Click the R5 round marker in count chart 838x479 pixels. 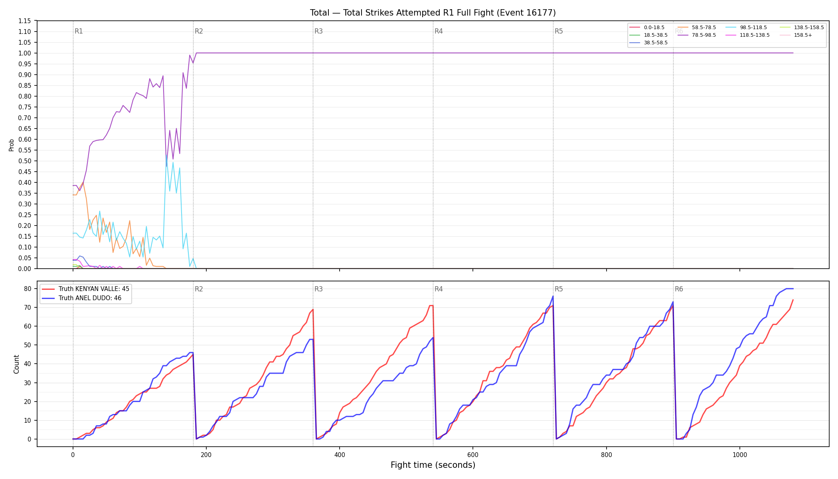(559, 289)
